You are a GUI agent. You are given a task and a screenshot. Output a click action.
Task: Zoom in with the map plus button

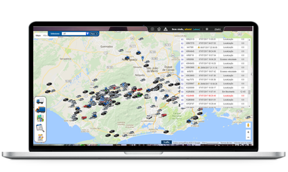(248, 132)
